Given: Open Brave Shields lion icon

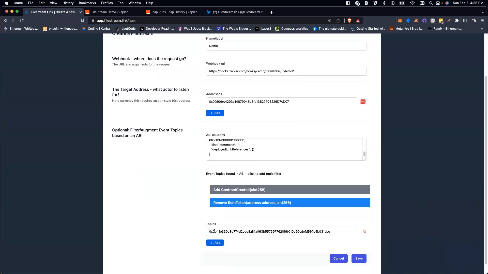Looking at the screenshot, I should (x=349, y=21).
